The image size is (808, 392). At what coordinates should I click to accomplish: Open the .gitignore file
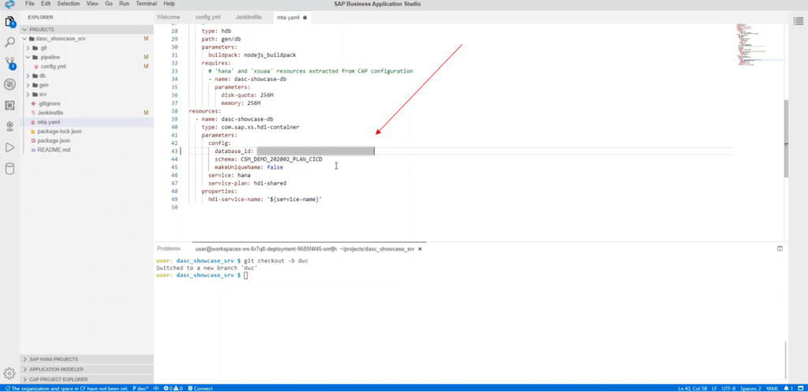(48, 103)
